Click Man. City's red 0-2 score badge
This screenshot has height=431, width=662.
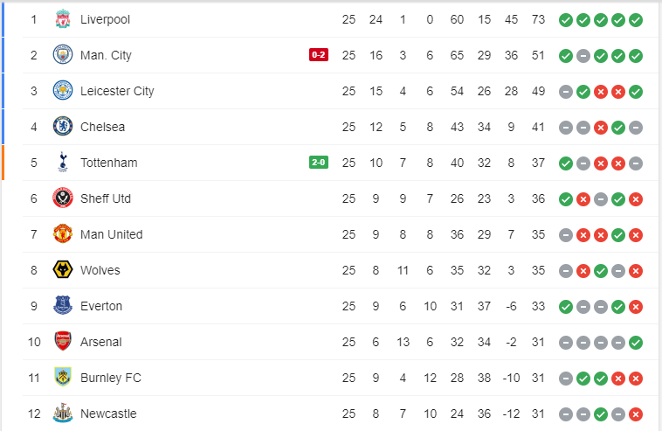(318, 55)
